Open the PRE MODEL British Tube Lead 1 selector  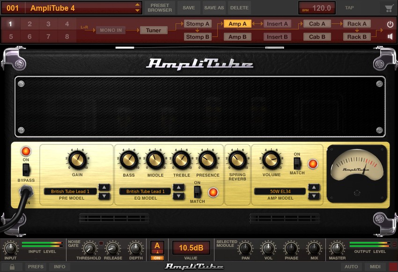[70, 191]
